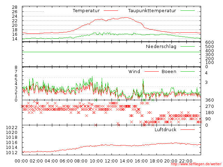Click the 100 precipitation axis value
The height and width of the screenshot is (167, 223).
(209, 63)
